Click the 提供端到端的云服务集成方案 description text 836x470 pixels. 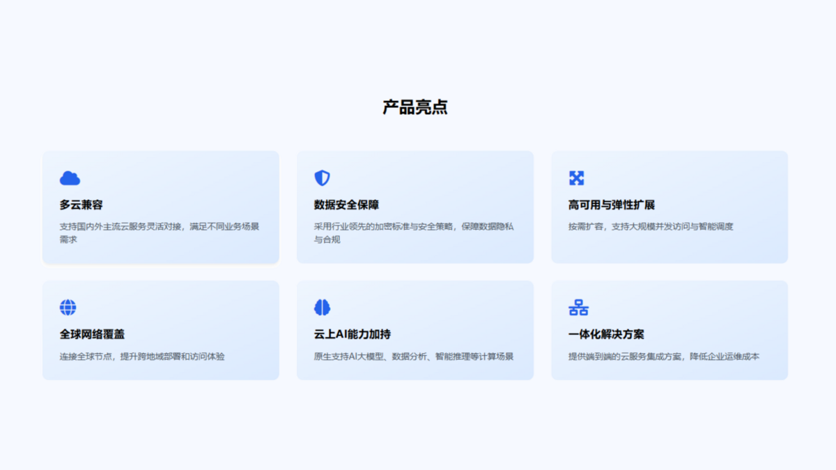point(664,357)
